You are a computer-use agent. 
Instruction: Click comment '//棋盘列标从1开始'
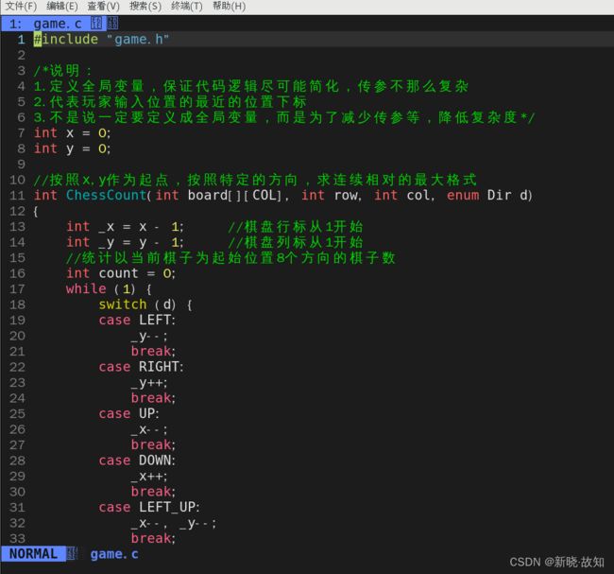click(296, 242)
